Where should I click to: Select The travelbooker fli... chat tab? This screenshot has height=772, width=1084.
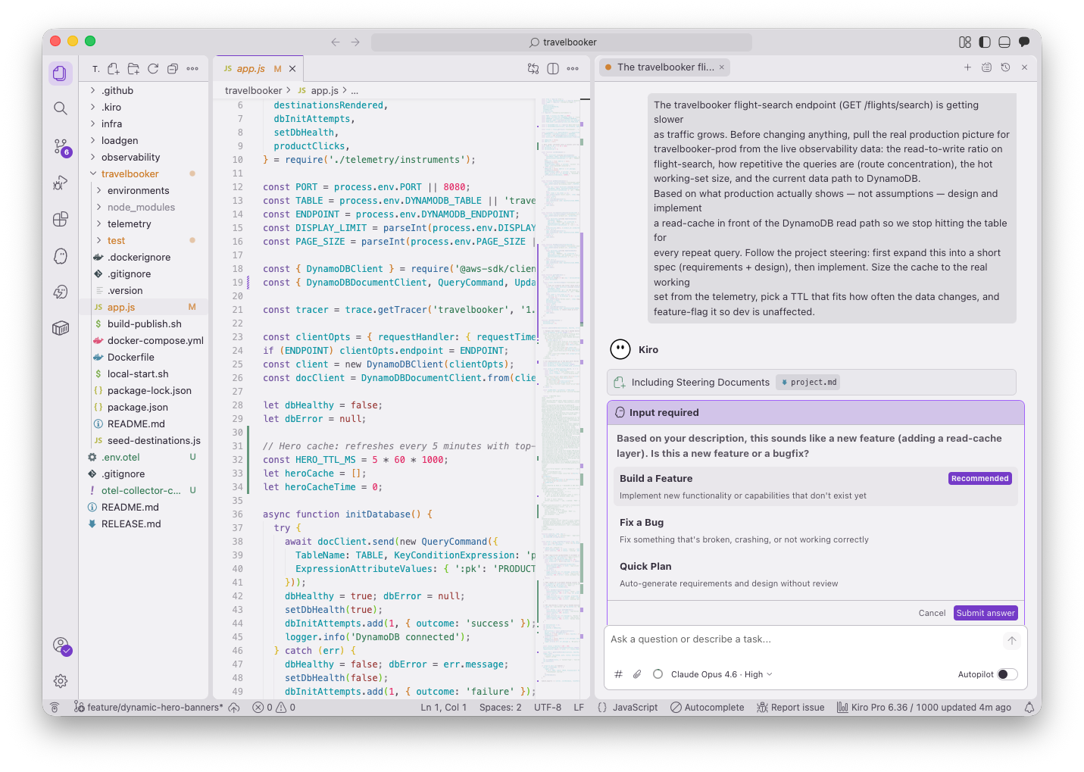click(665, 67)
